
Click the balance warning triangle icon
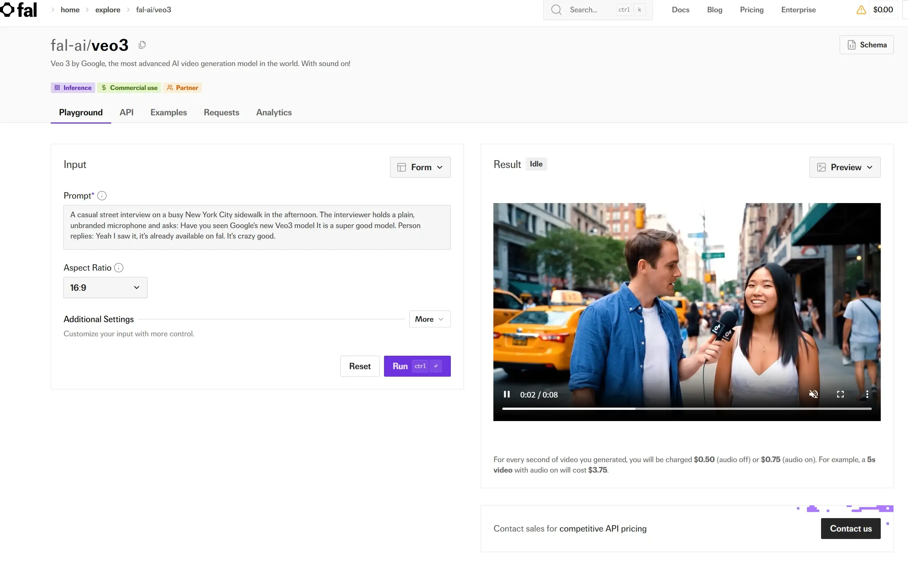click(861, 10)
